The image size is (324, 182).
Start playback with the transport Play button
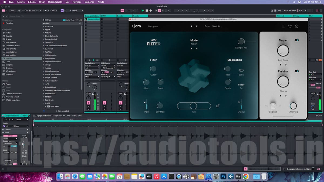[143, 11]
